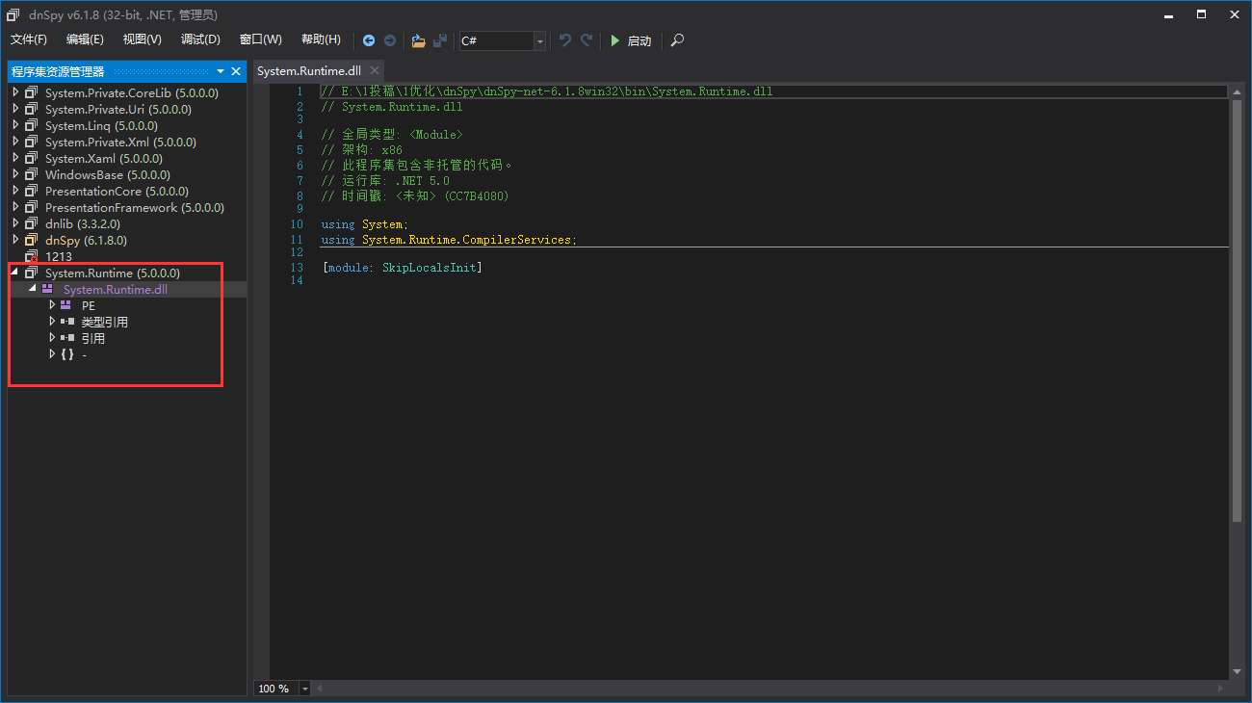Click the Save All disk icon
The width and height of the screenshot is (1252, 703).
[x=440, y=40]
